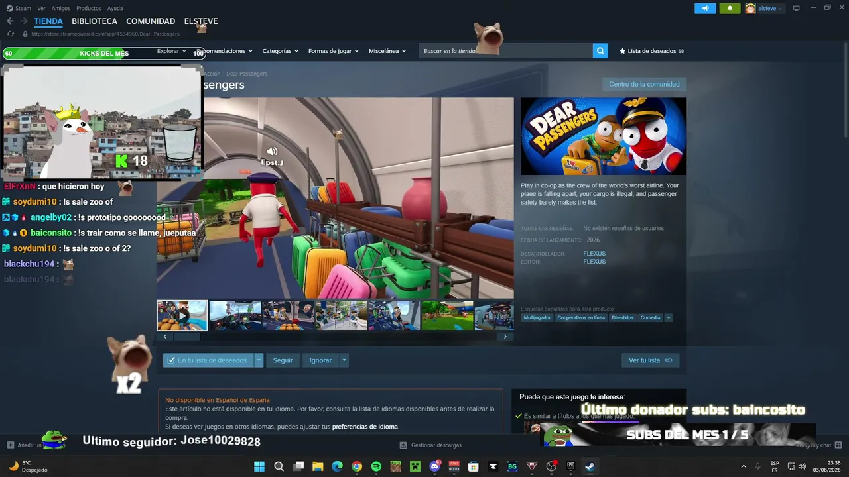849x477 pixels.
Task: Open the weather widget on the taskbar
Action: [x=29, y=466]
